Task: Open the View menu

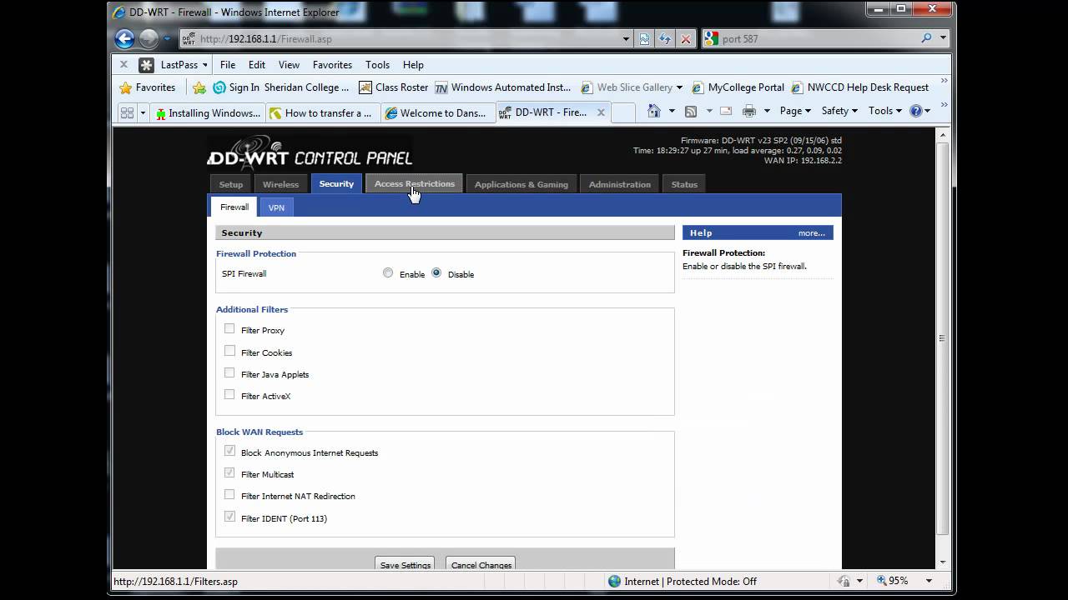Action: (289, 64)
